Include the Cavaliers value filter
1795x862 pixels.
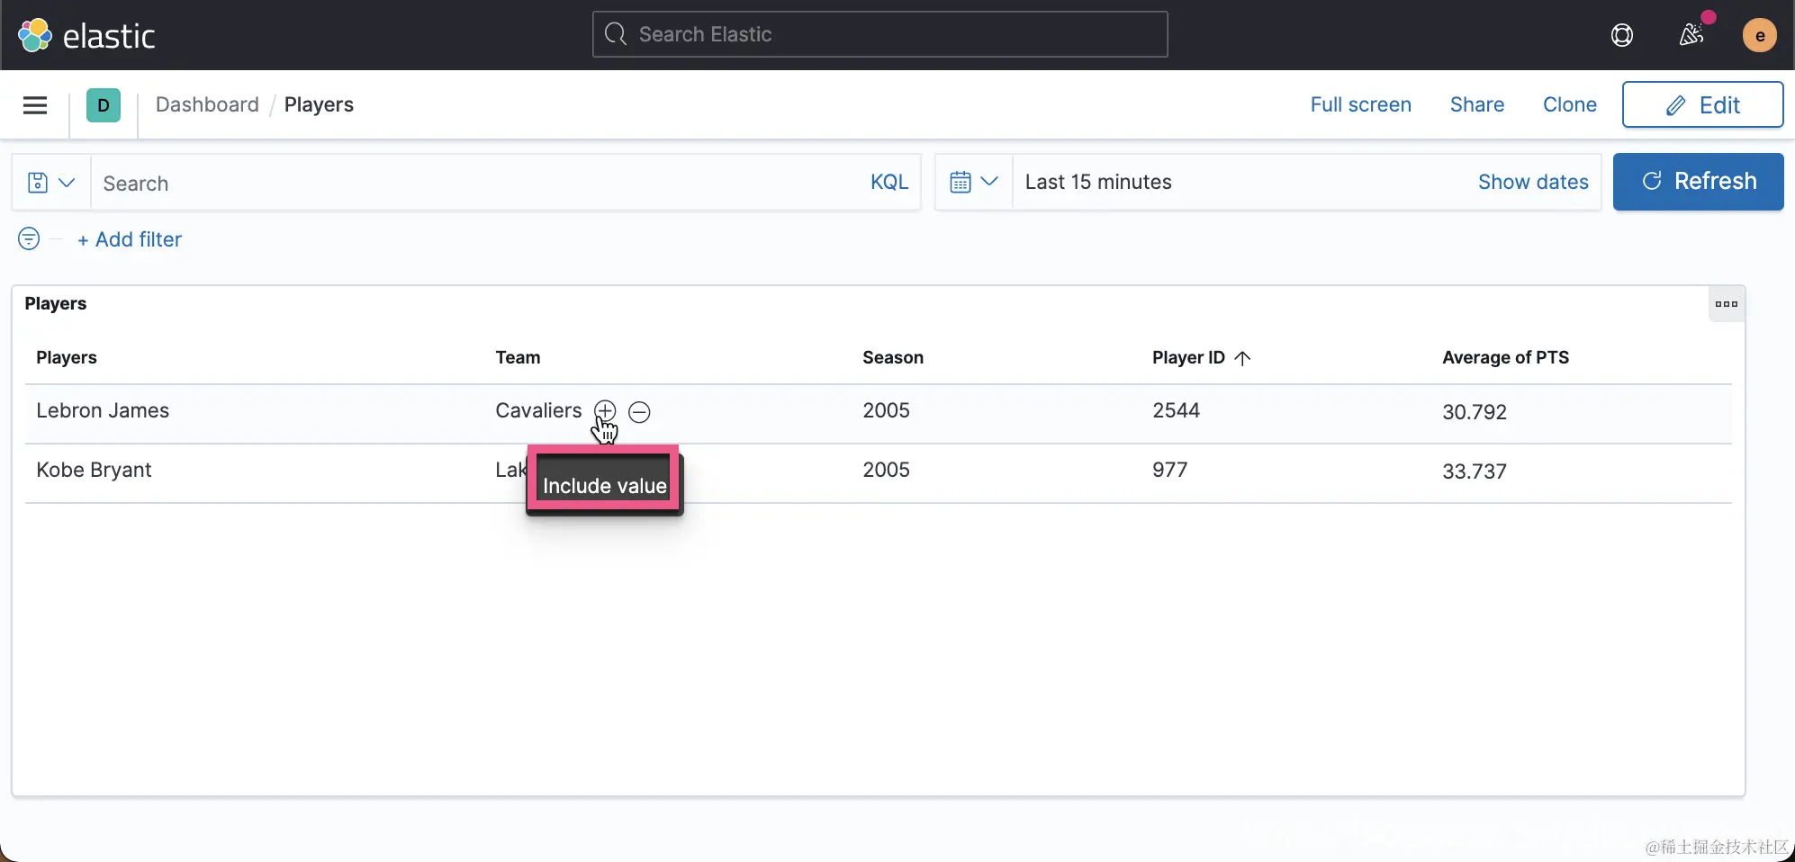click(605, 411)
